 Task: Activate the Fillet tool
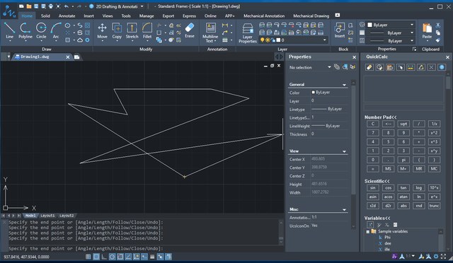[x=147, y=30]
